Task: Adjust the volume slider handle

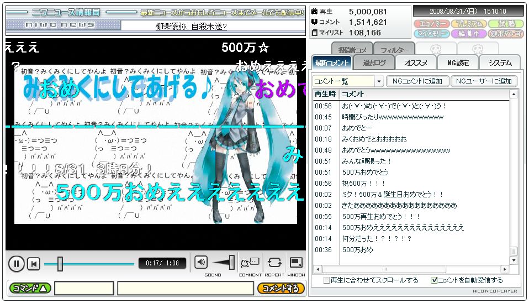Action: 232,263
